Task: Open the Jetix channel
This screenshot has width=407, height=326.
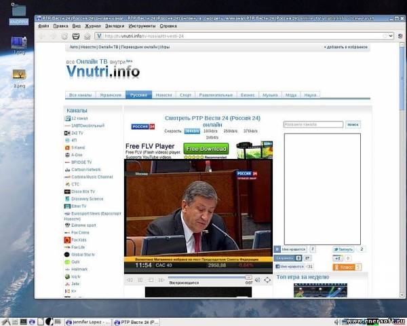Action: 75,284
